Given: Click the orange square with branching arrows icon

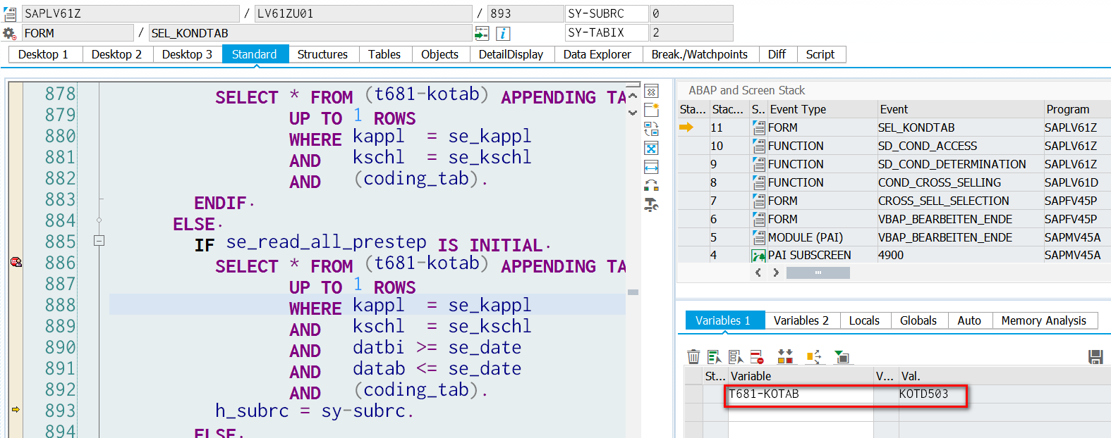Looking at the screenshot, I should 814,357.
